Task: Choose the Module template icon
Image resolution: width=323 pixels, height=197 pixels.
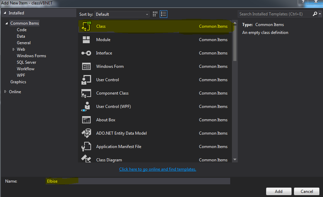Action: [x=86, y=40]
